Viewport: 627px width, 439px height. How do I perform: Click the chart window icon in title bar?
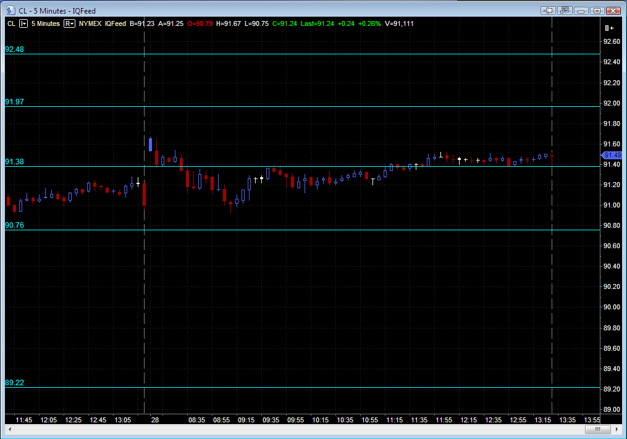(11, 10)
